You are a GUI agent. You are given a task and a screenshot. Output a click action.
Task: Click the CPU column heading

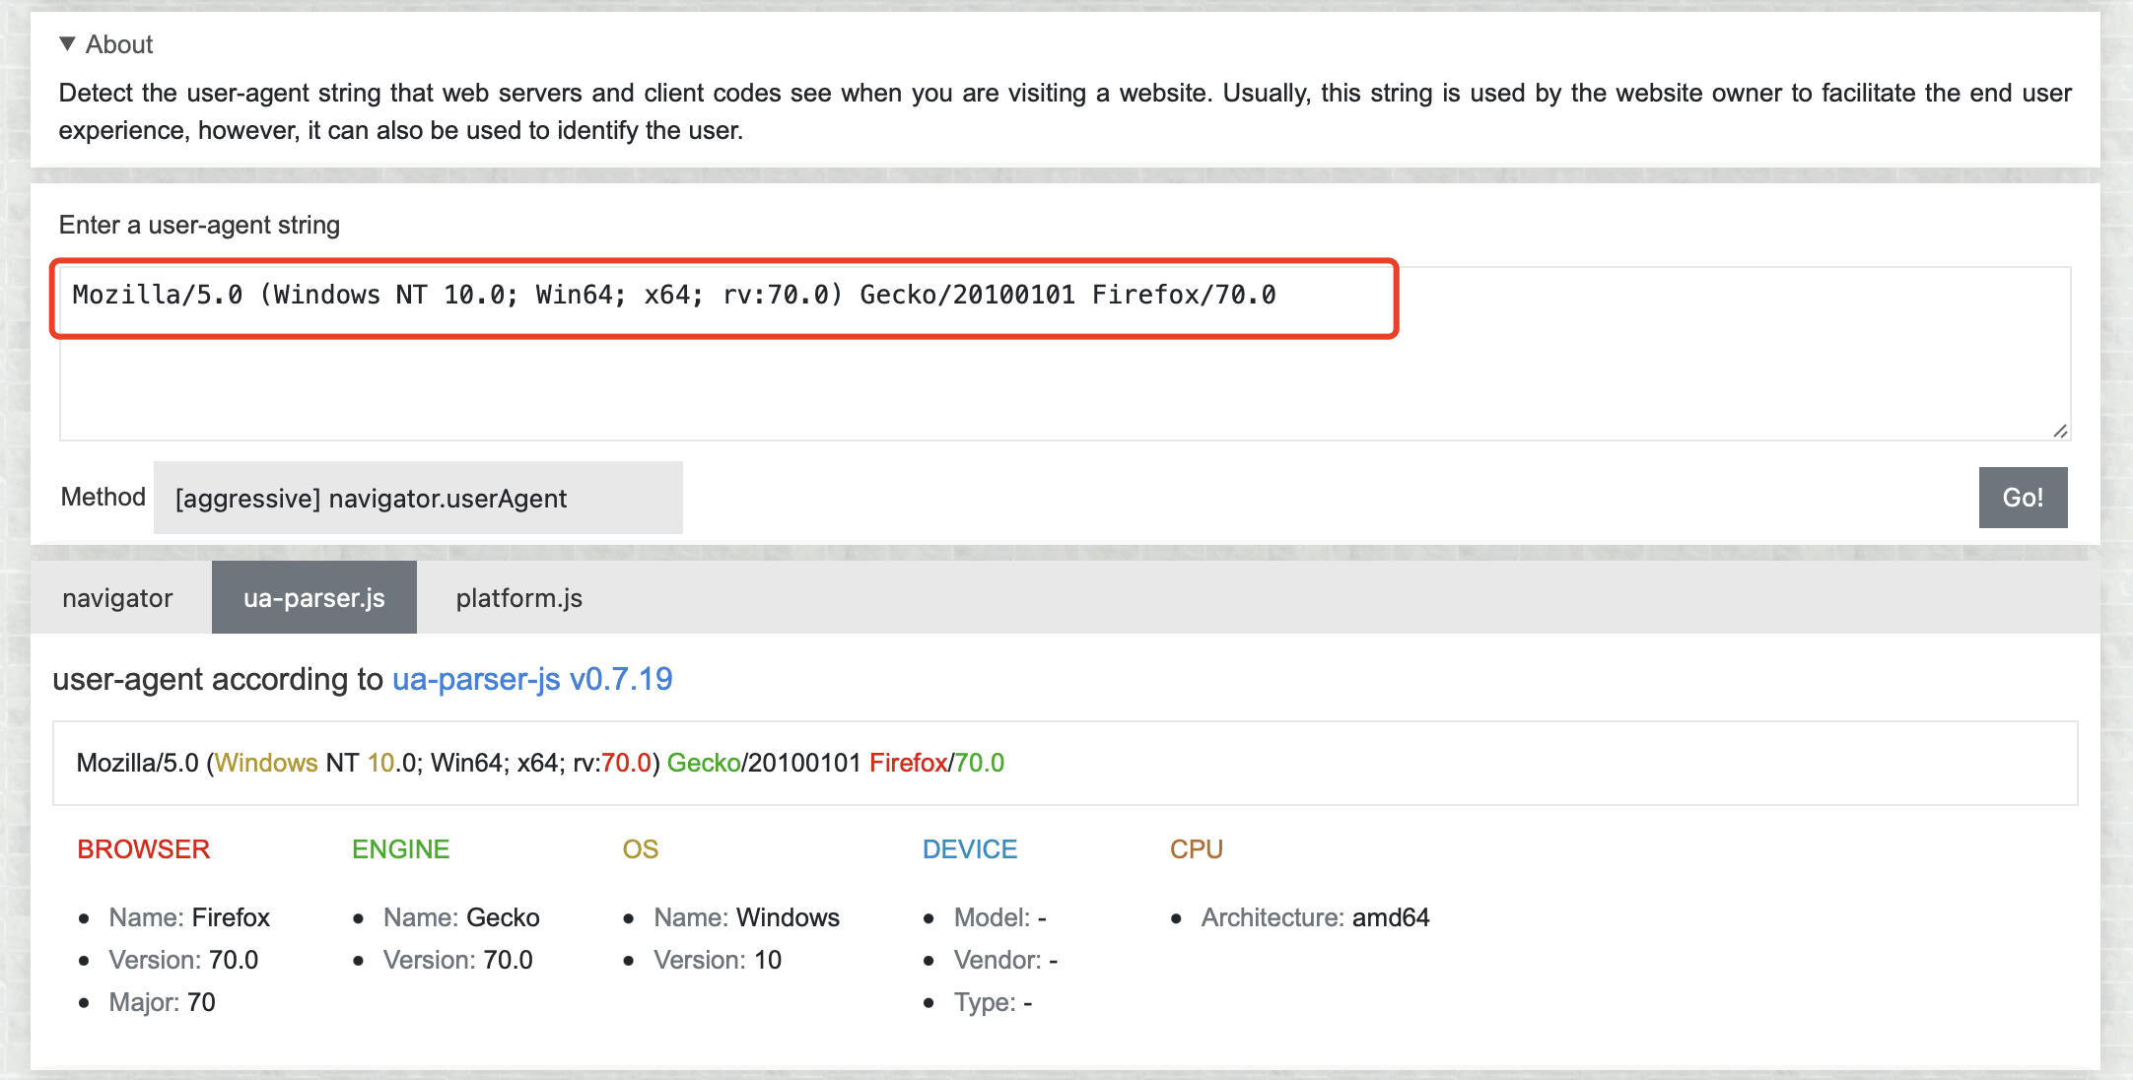[x=1196, y=849]
